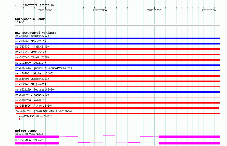This screenshot has height=146, width=227.
Task: Click the red bar of nsv470780
Action: (x=117, y=76)
